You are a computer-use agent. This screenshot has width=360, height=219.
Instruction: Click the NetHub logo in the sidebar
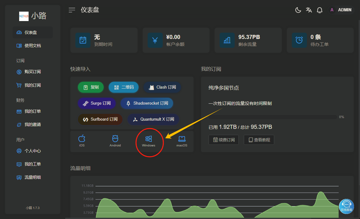[24, 16]
